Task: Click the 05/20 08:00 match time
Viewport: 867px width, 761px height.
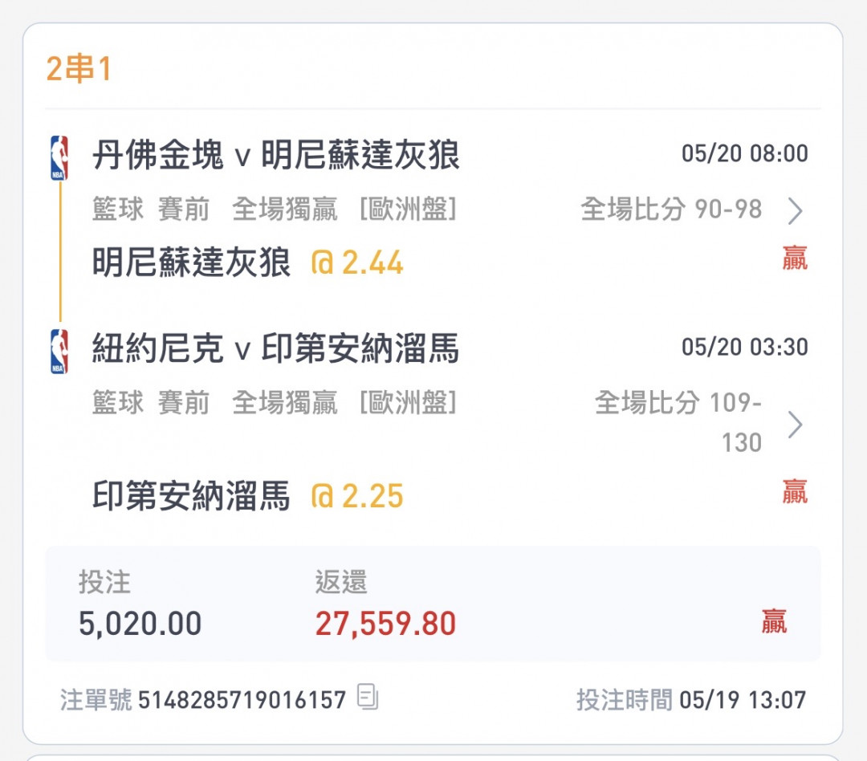Action: click(x=744, y=153)
